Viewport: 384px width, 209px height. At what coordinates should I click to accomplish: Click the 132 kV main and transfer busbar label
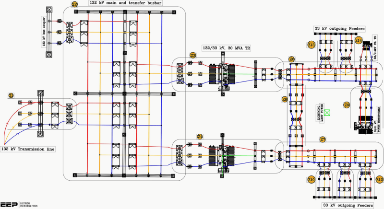[x=125, y=3]
